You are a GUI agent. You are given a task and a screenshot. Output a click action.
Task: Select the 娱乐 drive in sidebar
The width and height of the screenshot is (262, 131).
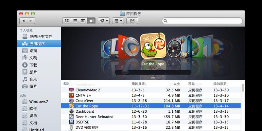coord(39,116)
